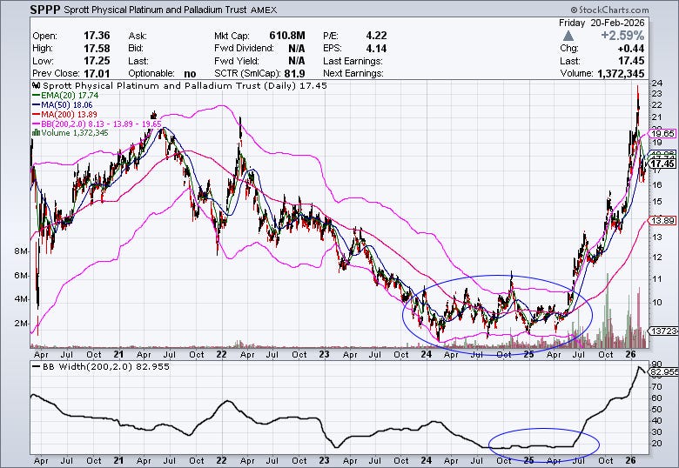Image resolution: width=679 pixels, height=468 pixels.
Task: Click the High value 17.58
Action: pyautogui.click(x=97, y=48)
